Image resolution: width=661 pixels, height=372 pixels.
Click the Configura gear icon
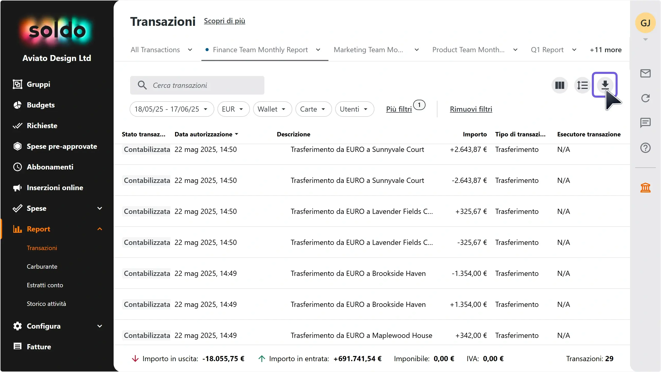coord(18,326)
